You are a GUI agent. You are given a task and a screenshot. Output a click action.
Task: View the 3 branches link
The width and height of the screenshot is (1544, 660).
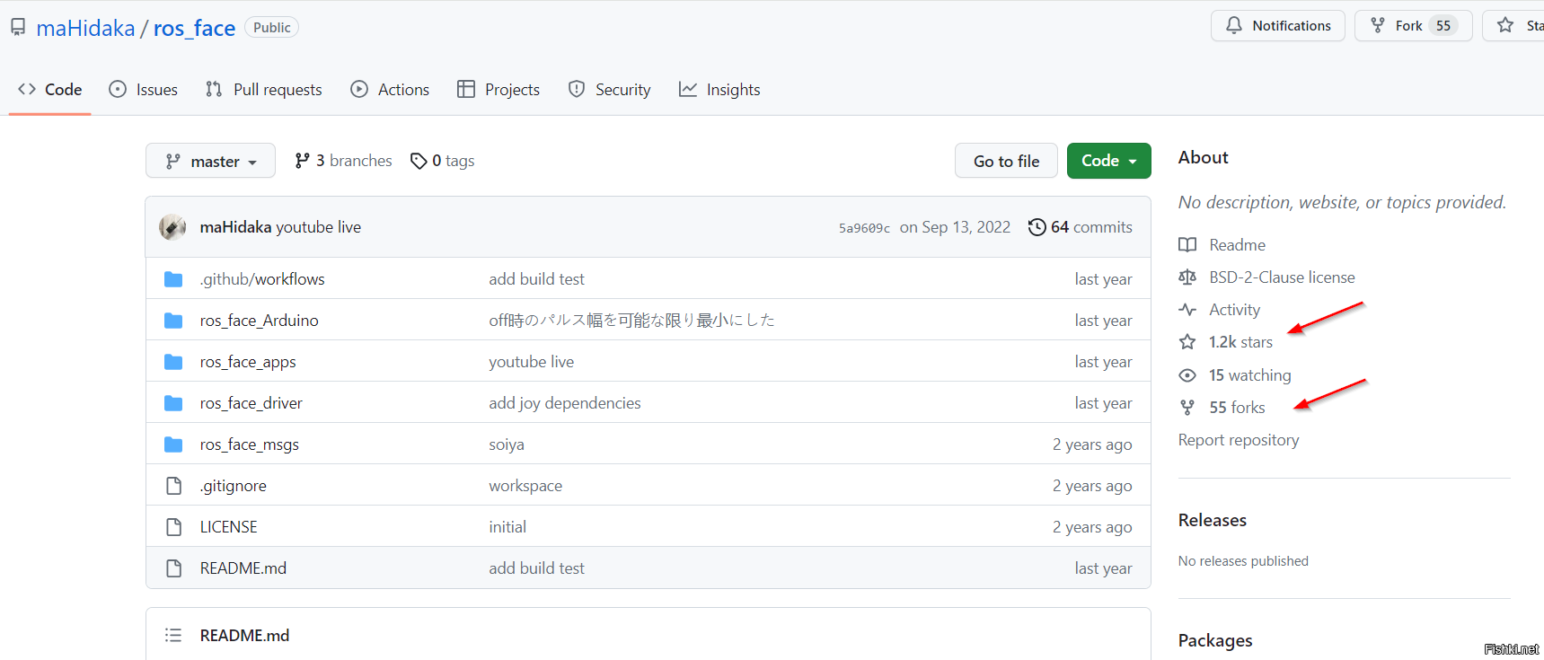[344, 161]
